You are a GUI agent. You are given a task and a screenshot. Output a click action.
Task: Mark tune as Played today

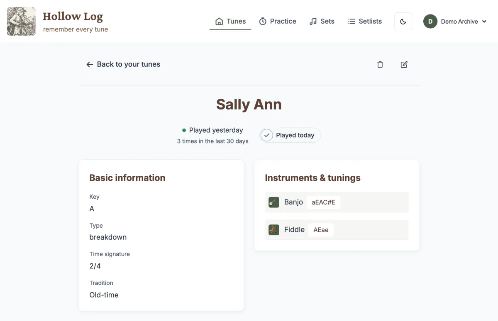point(290,135)
